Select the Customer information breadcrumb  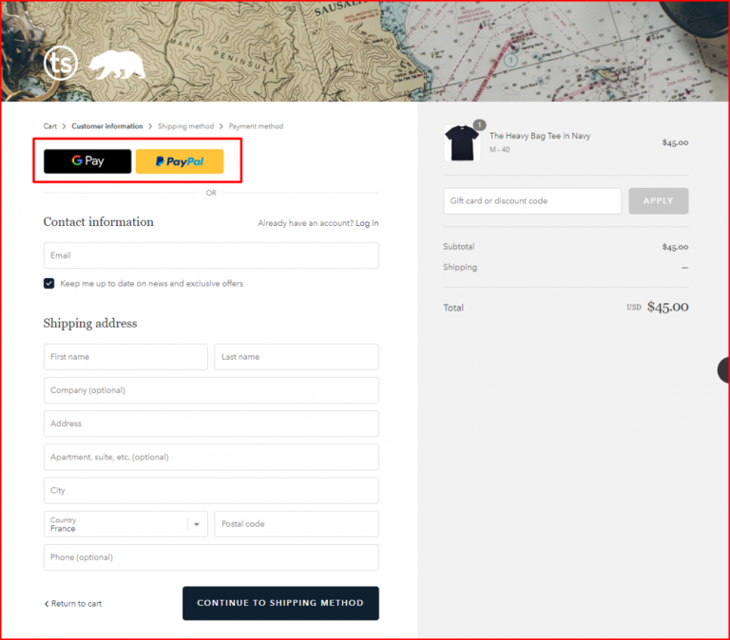[x=106, y=126]
